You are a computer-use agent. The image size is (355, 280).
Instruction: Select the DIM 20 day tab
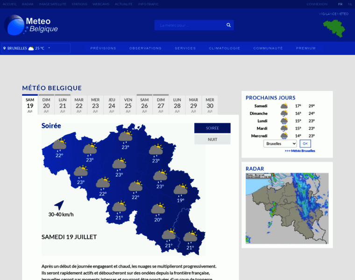click(46, 105)
